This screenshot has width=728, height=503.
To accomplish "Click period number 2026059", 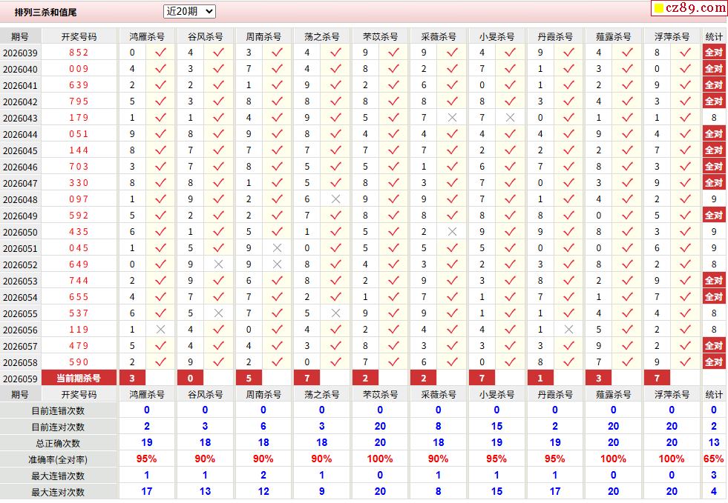I will tap(21, 379).
